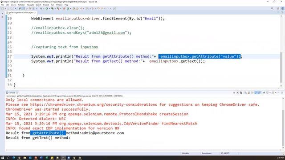The image size is (285, 160).
Task: Click the Open Task toolbar icon
Action: pyautogui.click(x=77, y=8)
